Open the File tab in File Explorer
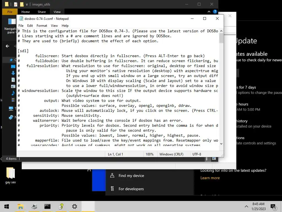Viewport: 282px width, 212px height. click(x=10, y=12)
